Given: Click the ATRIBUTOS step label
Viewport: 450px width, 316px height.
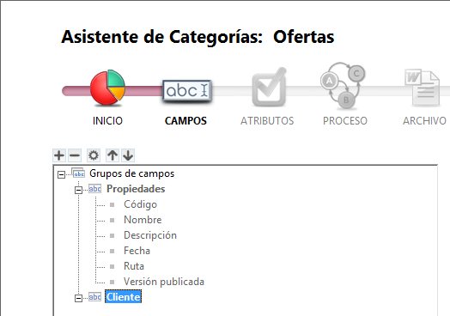Looking at the screenshot, I should click(267, 121).
